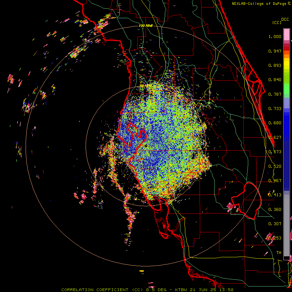Select the 0.360 color scale value
292x292 pixels.
tap(275, 210)
